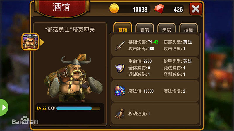
Task: Click the gold crown coin icon
Action: 114,8
